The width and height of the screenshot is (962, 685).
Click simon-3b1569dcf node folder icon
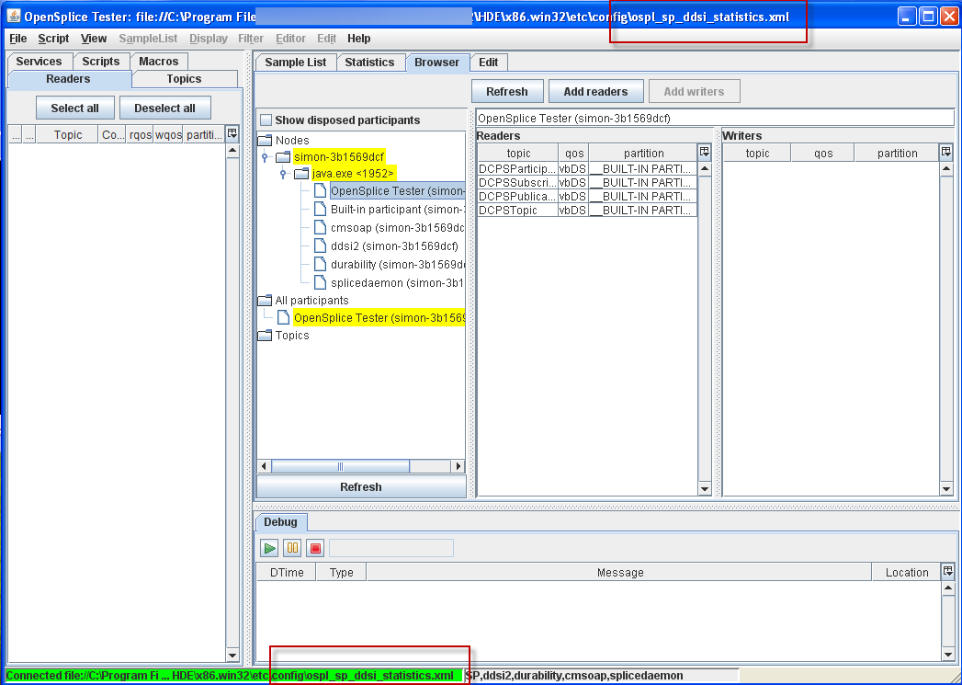click(283, 157)
